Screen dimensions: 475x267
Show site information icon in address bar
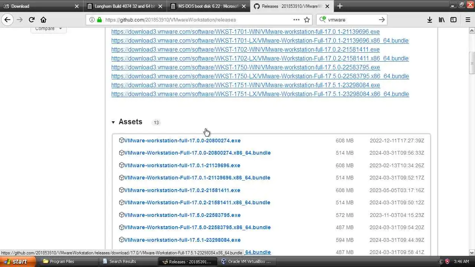(x=92, y=20)
